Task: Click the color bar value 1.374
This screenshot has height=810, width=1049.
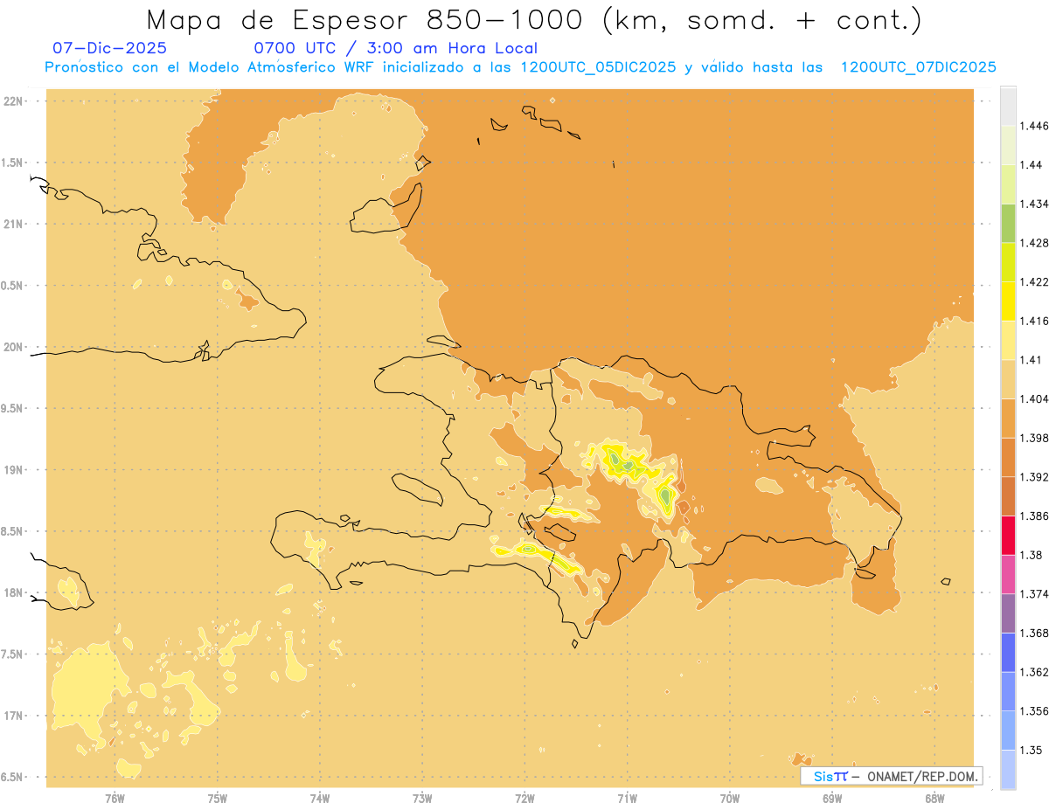Action: (1035, 593)
